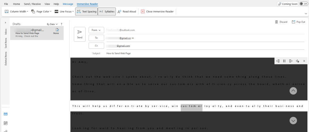Click the To recipient field
This screenshot has height=132, width=309.
click(205, 38)
